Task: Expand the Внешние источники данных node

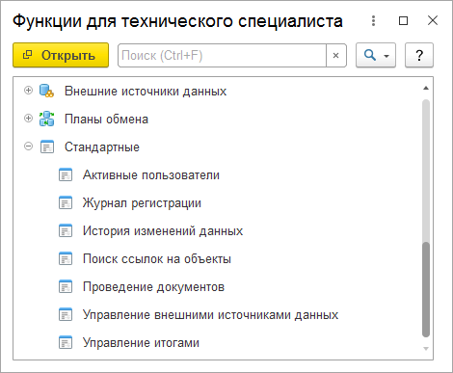Action: click(28, 91)
